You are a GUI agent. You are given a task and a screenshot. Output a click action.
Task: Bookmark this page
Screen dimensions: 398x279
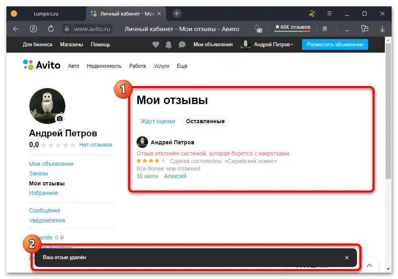pos(325,29)
